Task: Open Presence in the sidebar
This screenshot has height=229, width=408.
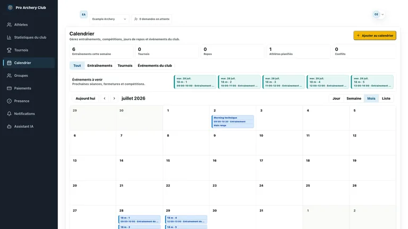Action: click(29, 101)
